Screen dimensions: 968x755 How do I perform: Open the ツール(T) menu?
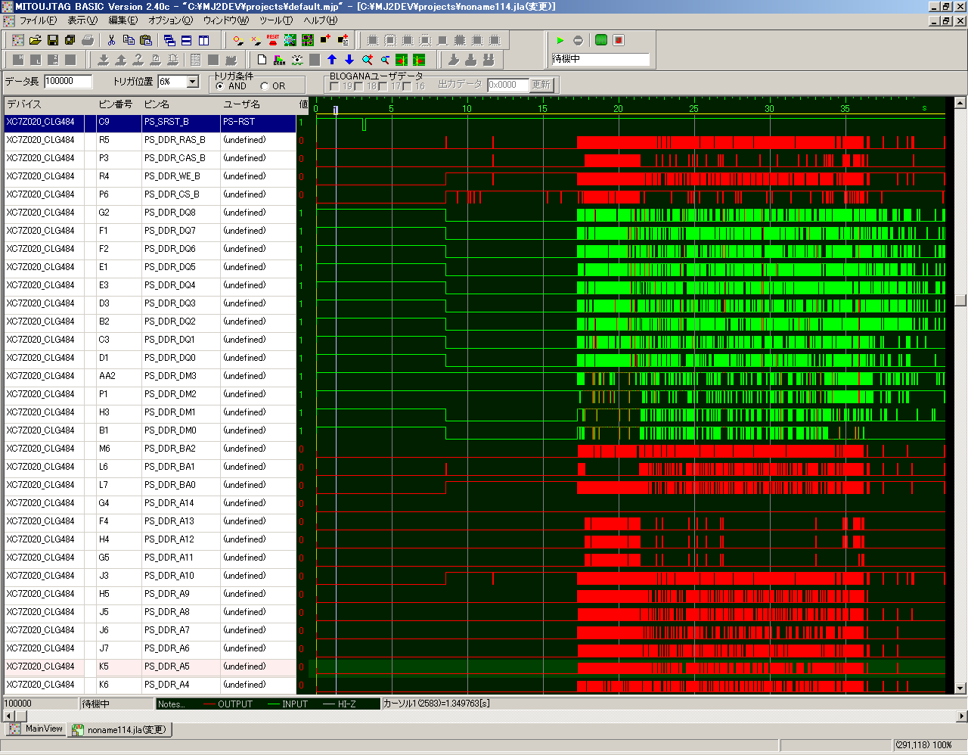pos(275,20)
